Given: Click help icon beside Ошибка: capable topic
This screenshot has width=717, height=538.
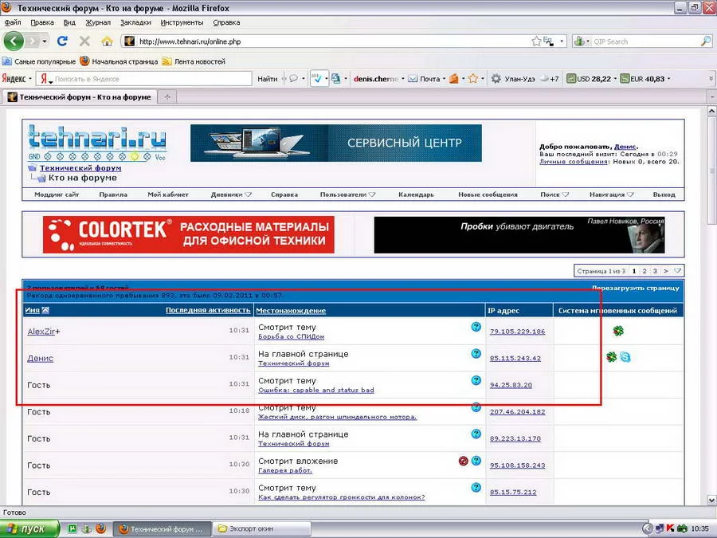Looking at the screenshot, I should pyautogui.click(x=476, y=380).
